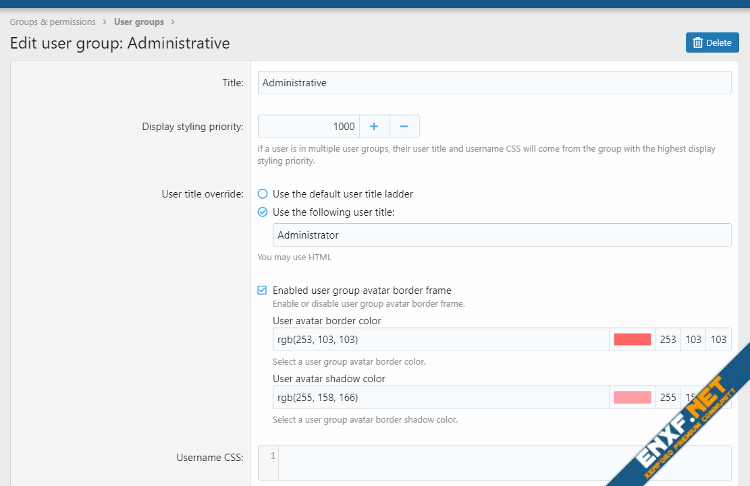Select 'Use the following user title' option

pyautogui.click(x=263, y=212)
